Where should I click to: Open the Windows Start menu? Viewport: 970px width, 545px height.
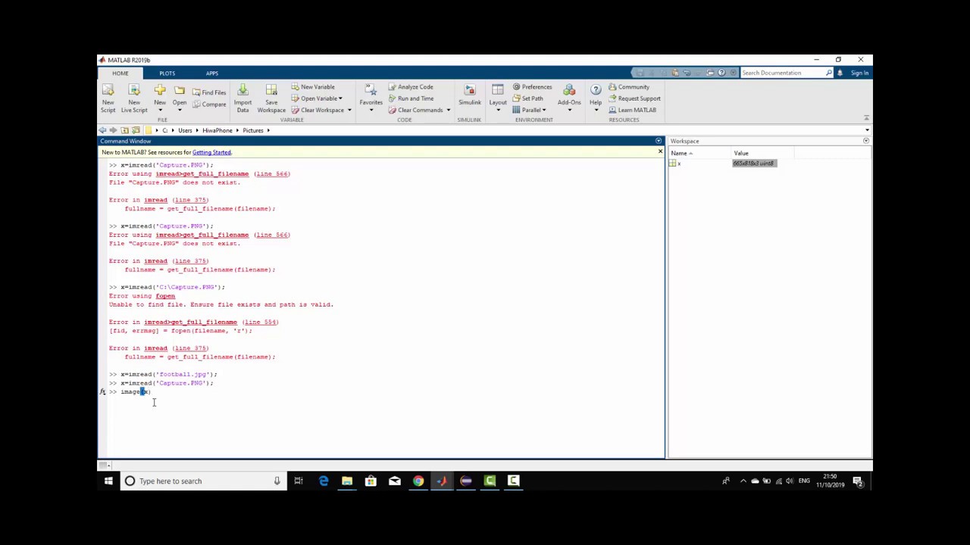click(108, 481)
